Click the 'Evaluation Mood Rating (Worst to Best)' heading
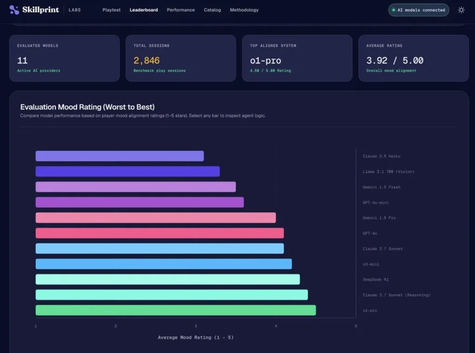 (87, 107)
